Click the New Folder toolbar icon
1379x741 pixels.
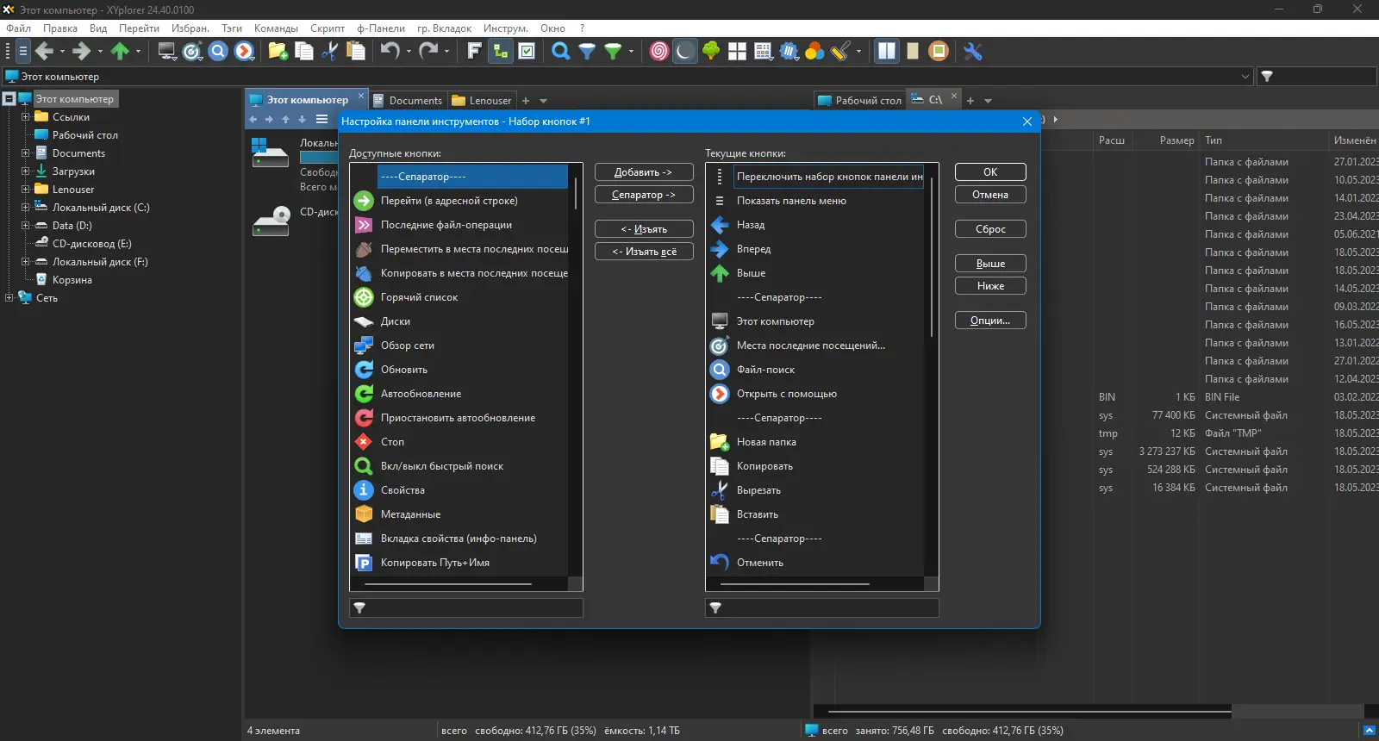[x=278, y=52]
